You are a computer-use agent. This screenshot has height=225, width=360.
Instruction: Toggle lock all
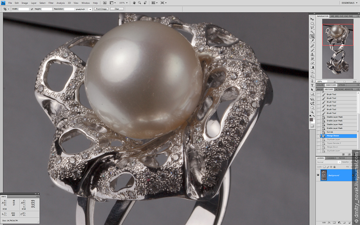334,167
